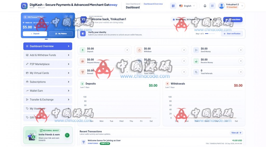Open the quick apps grid icon
This screenshot has width=266, height=147.
point(173,6)
